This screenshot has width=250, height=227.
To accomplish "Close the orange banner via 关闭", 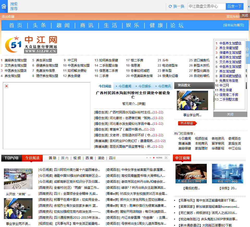I will 245,15.
